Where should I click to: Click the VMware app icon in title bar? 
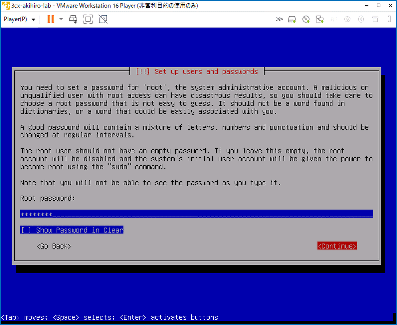tap(6, 6)
